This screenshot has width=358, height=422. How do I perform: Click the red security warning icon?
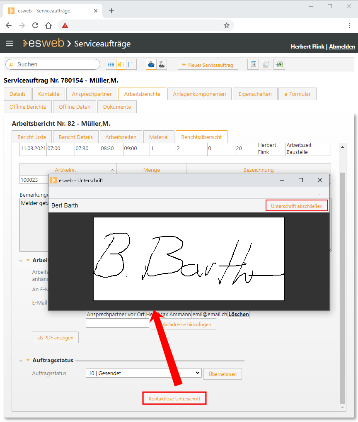click(65, 26)
